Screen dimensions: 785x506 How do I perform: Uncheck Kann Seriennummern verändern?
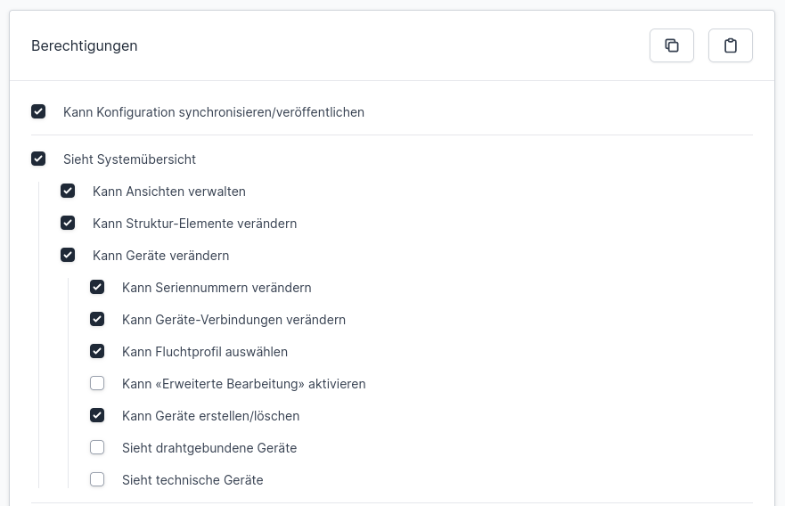[x=97, y=287]
